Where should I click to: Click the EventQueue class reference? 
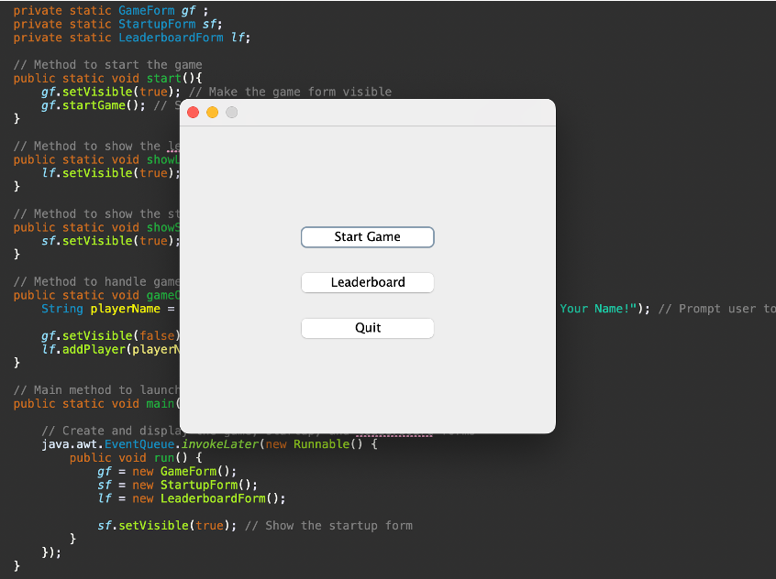click(138, 443)
